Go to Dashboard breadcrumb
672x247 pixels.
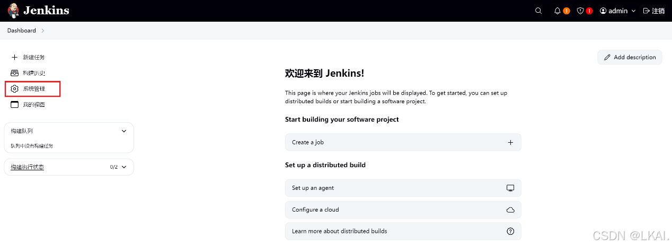22,31
